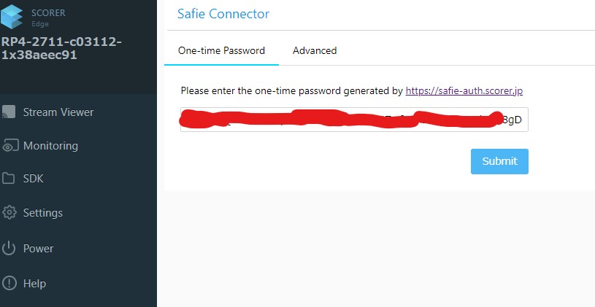Choose the Power label in the sidebar
595x307 pixels.
(x=39, y=249)
